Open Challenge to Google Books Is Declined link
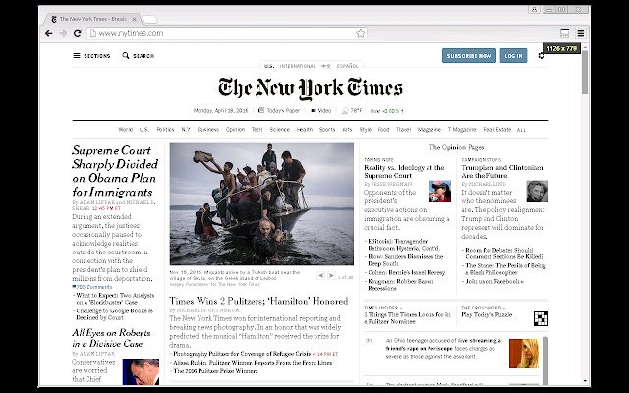This screenshot has height=393, width=629. coord(115,314)
